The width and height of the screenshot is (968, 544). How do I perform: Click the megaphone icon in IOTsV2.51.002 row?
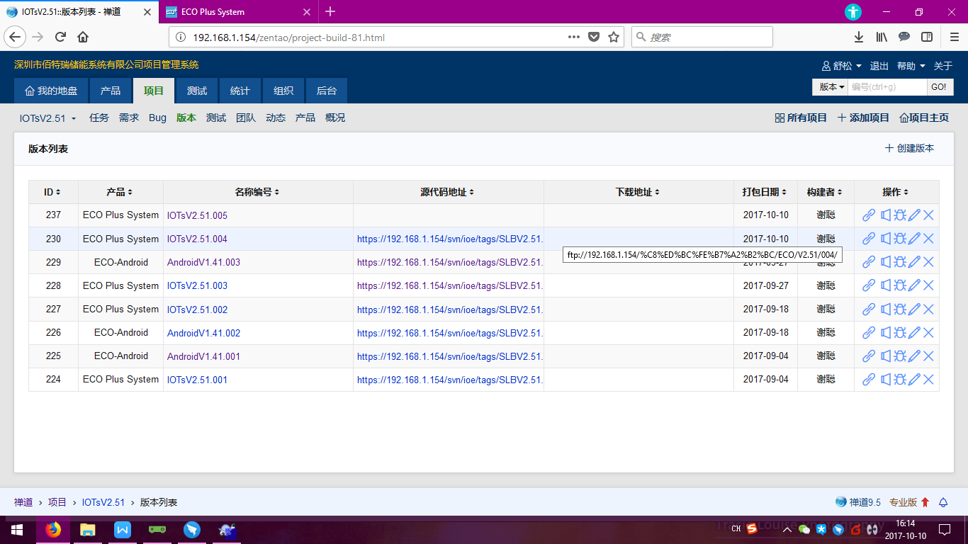point(885,310)
